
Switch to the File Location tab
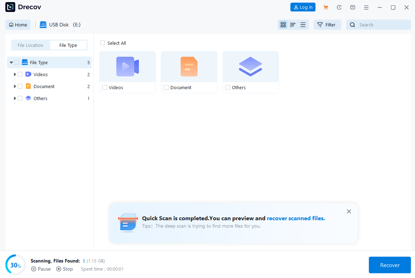pos(30,45)
